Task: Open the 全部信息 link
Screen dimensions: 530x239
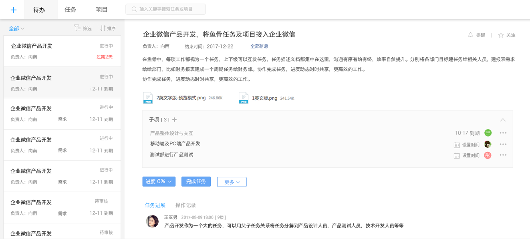Action: [259, 46]
